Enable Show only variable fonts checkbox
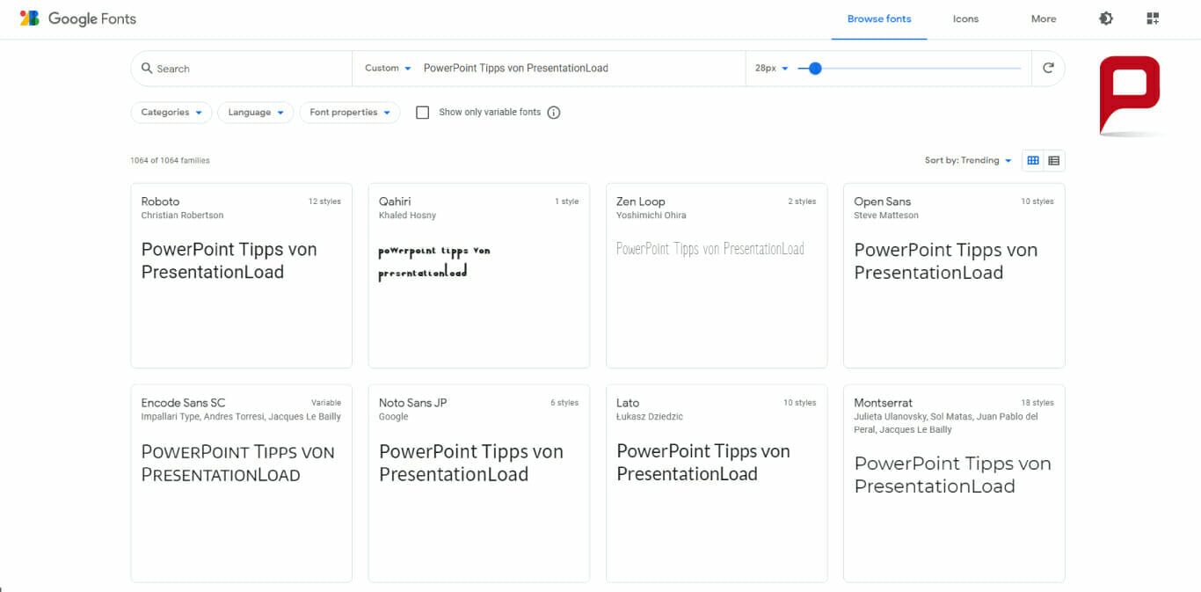This screenshot has width=1201, height=592. [x=422, y=113]
